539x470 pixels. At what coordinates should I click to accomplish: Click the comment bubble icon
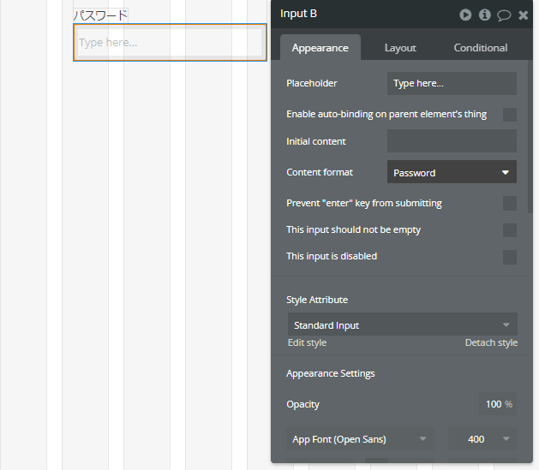click(x=504, y=15)
